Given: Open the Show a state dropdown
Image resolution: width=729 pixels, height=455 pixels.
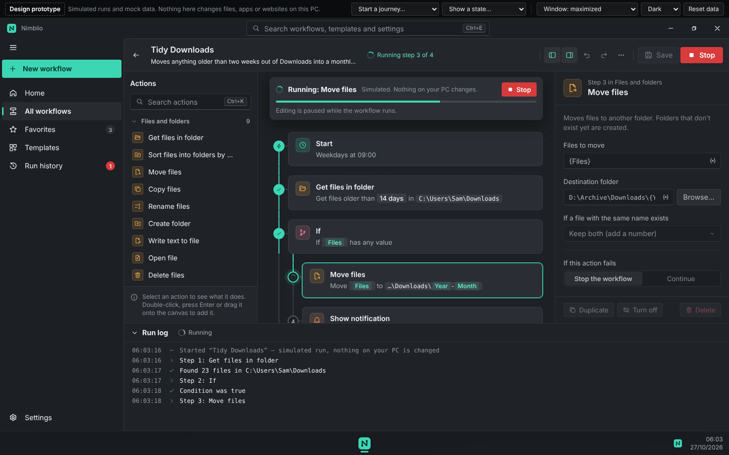Looking at the screenshot, I should [483, 9].
